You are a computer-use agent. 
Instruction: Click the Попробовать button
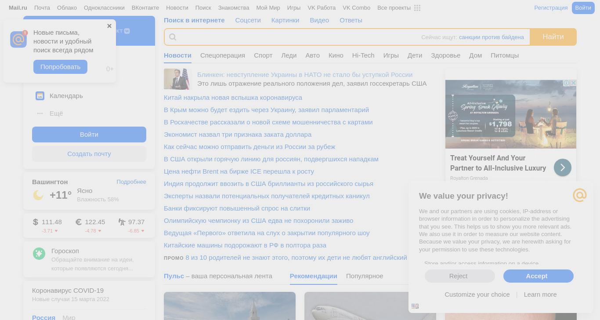60,67
